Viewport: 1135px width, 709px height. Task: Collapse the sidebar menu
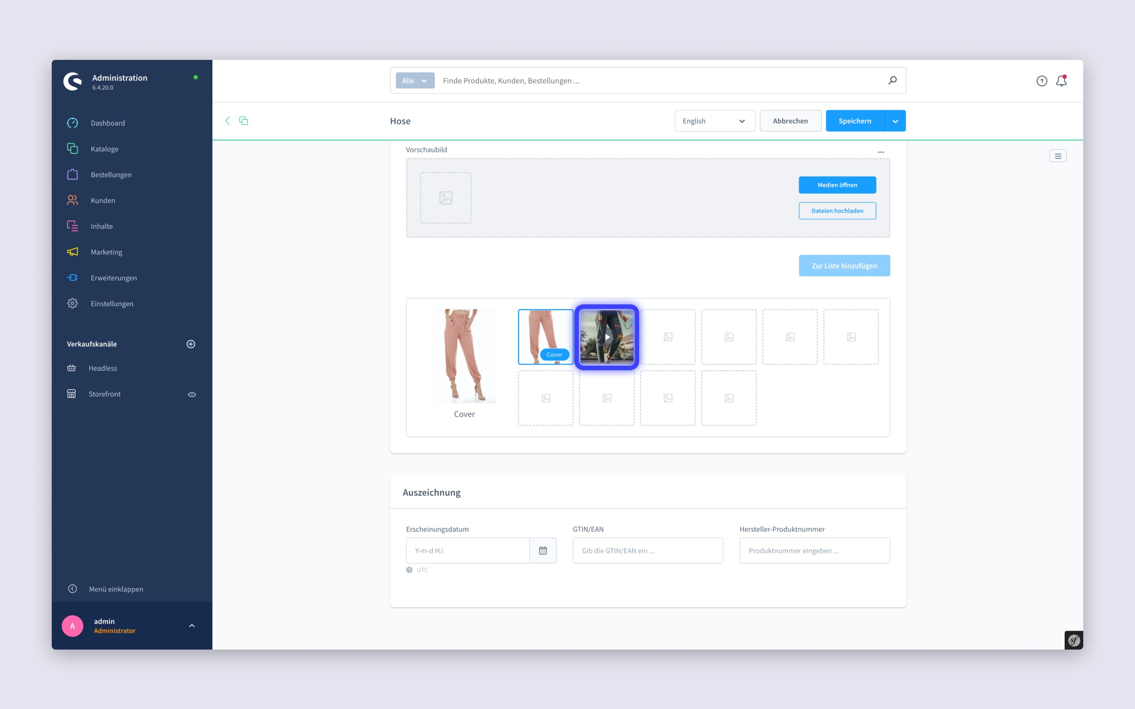point(116,588)
